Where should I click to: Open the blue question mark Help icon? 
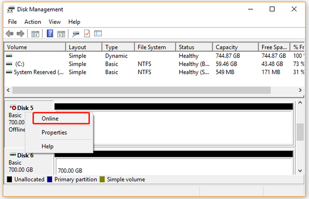[x=50, y=33]
